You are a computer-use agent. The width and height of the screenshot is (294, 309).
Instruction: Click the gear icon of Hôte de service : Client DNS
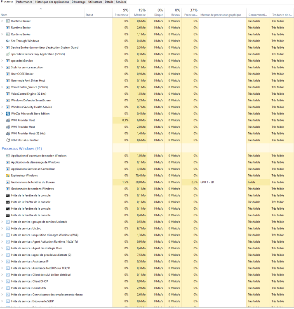[8, 288]
